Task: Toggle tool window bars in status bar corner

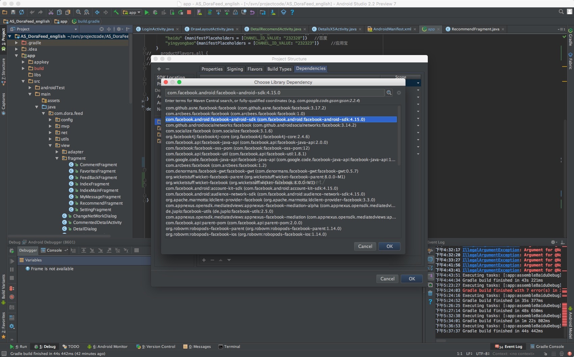Action: tap(4, 354)
